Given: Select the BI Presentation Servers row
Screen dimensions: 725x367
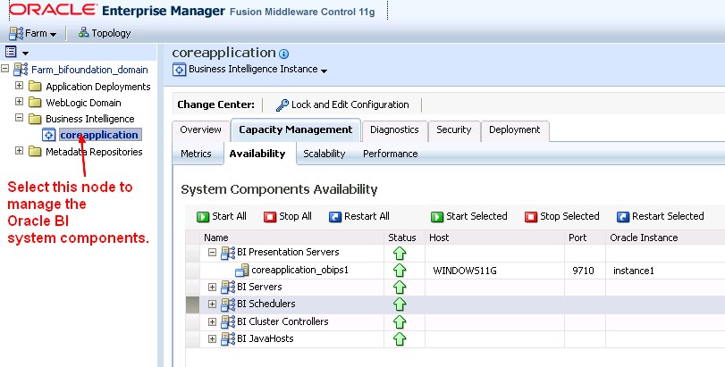Looking at the screenshot, I should pyautogui.click(x=288, y=252).
